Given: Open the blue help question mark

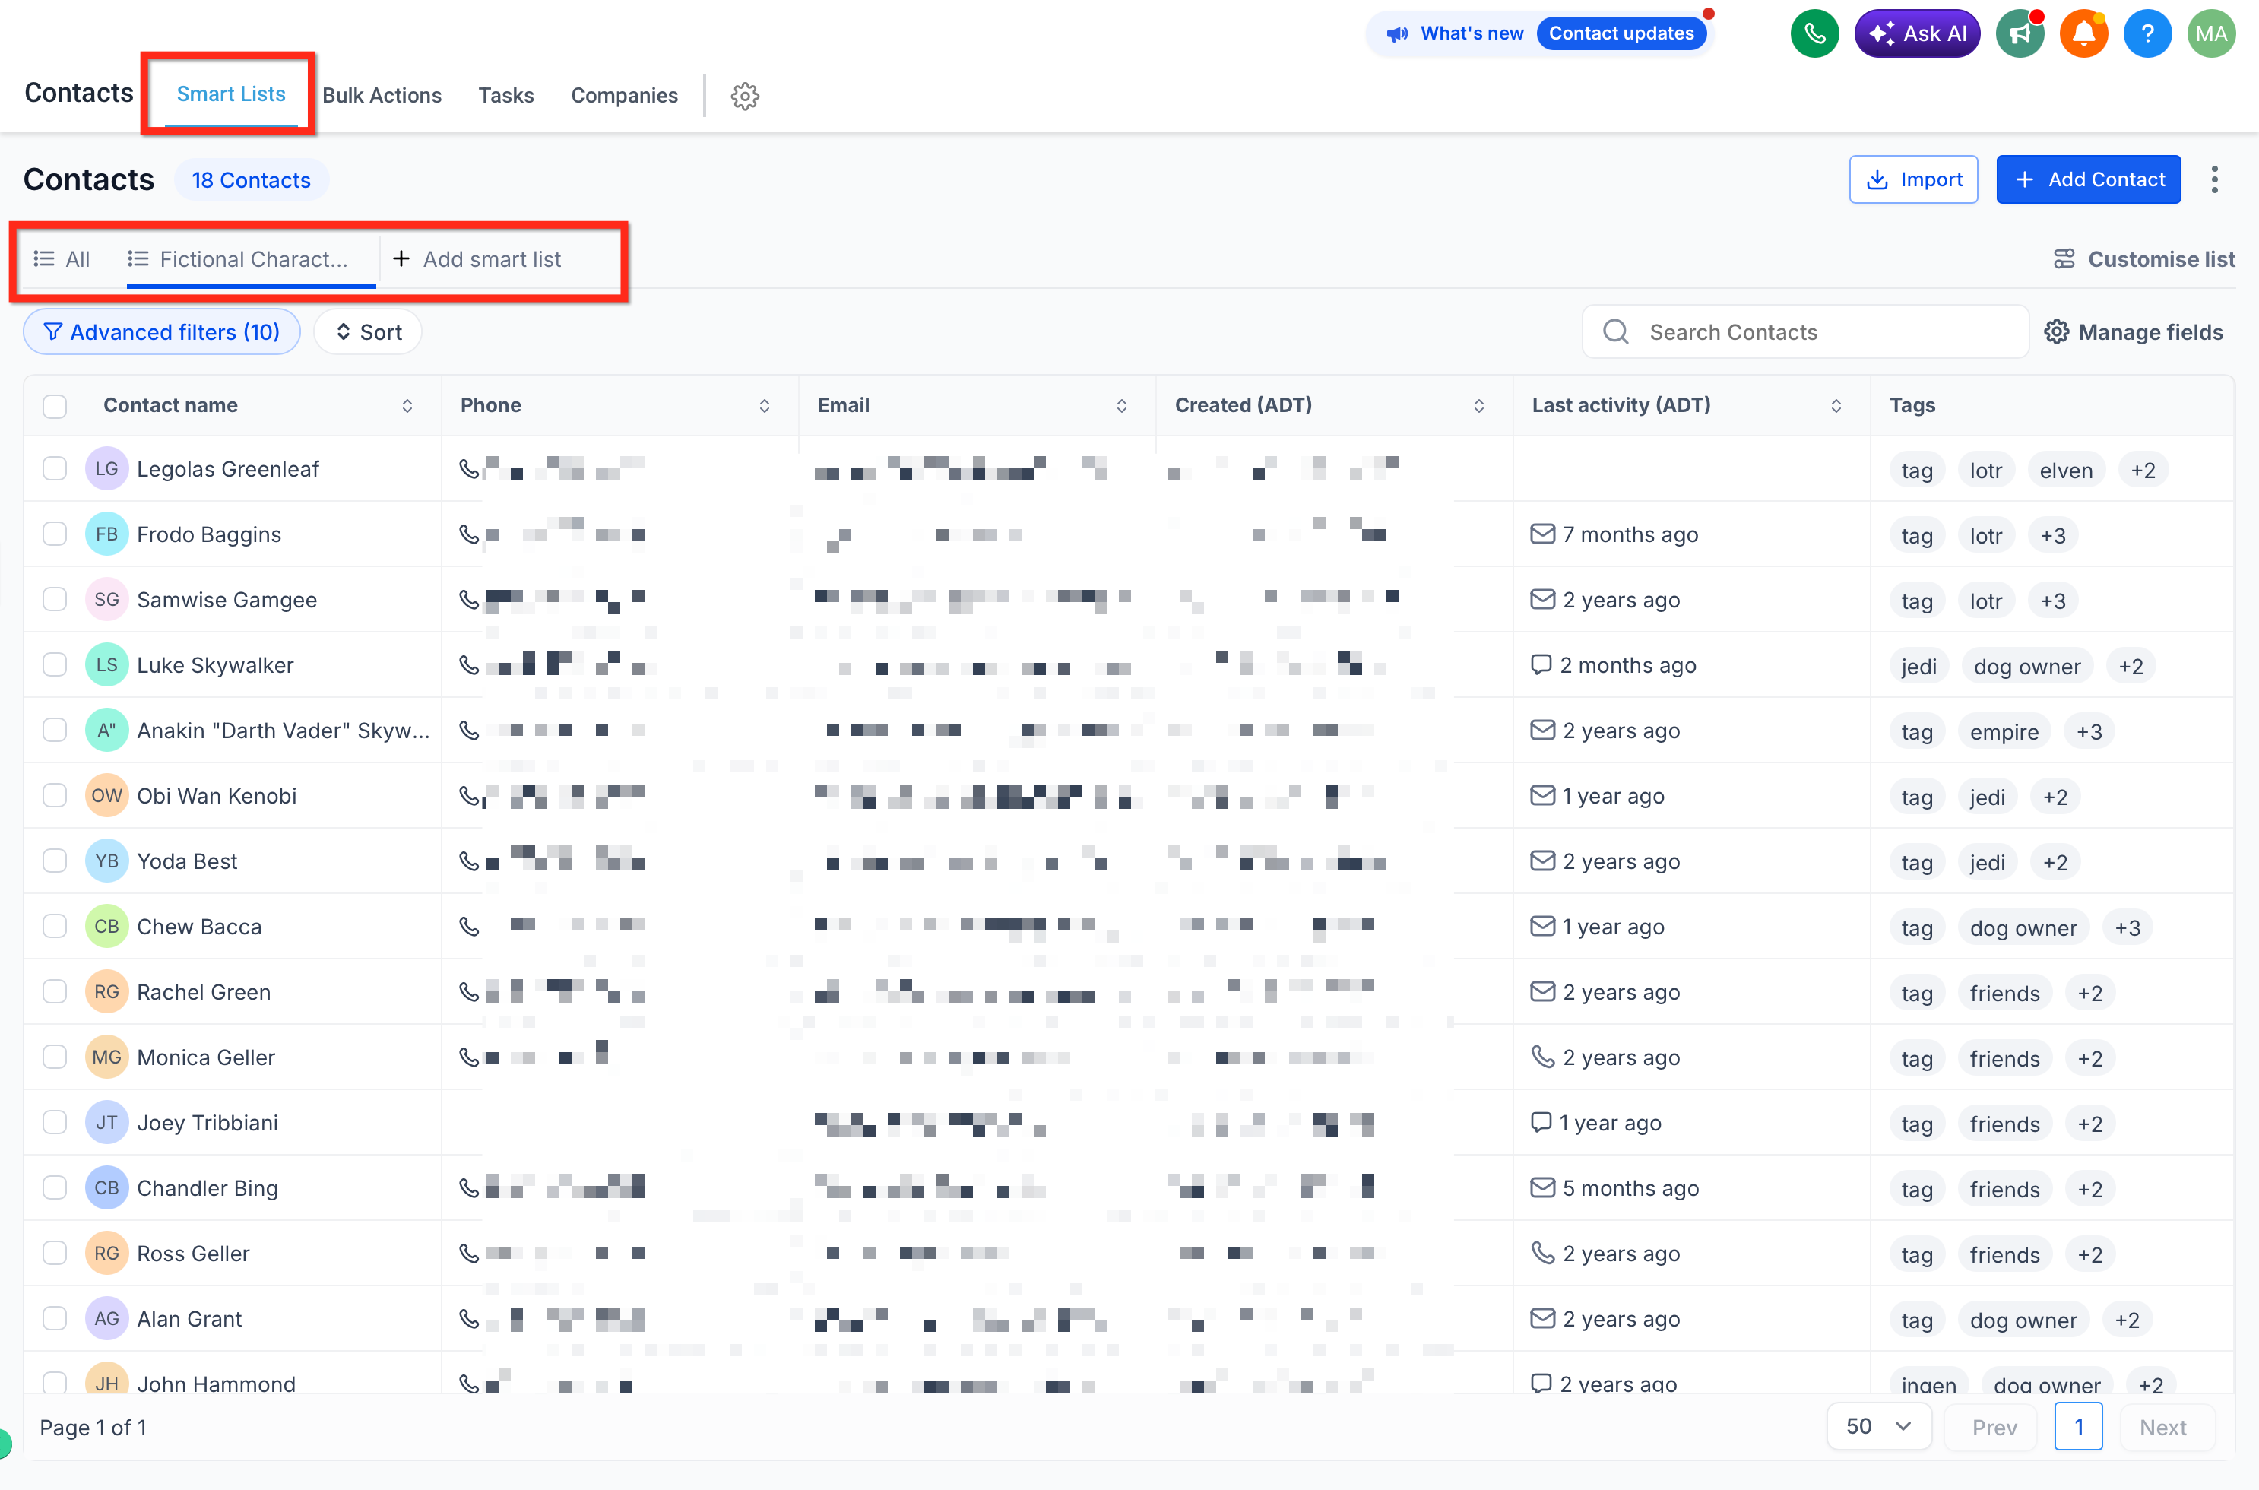Looking at the screenshot, I should pyautogui.click(x=2147, y=34).
